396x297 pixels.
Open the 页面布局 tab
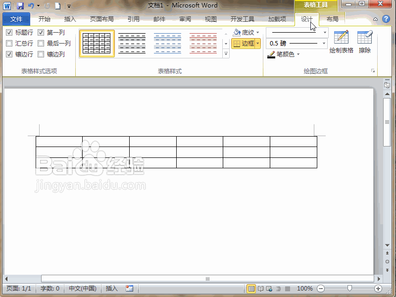102,19
